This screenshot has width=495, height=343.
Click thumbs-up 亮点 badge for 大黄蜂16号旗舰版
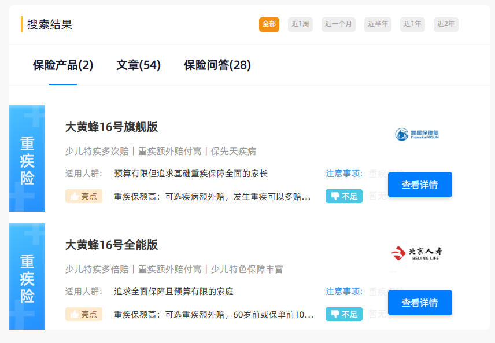[84, 196]
